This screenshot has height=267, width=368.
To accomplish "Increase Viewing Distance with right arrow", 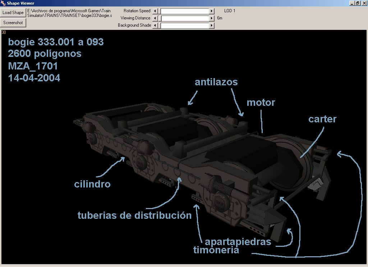I will (212, 18).
